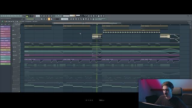This screenshot has width=192, height=108.
Task: Open the Playlist view icon
Action: pyautogui.click(x=71, y=19)
